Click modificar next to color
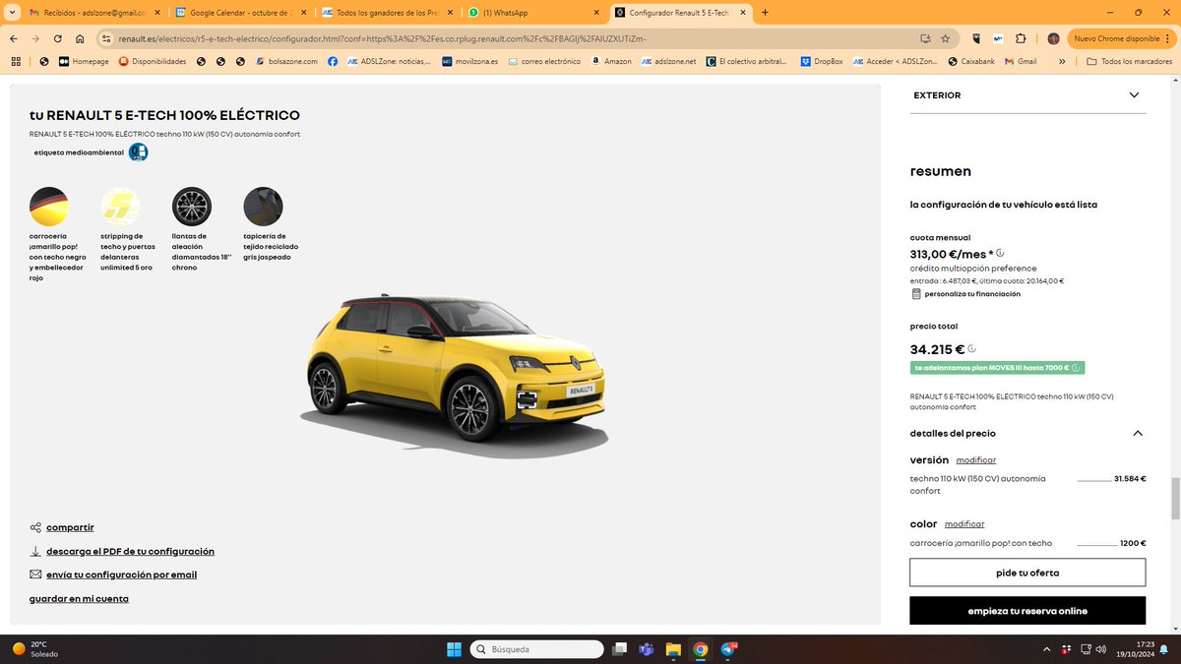 (x=964, y=524)
